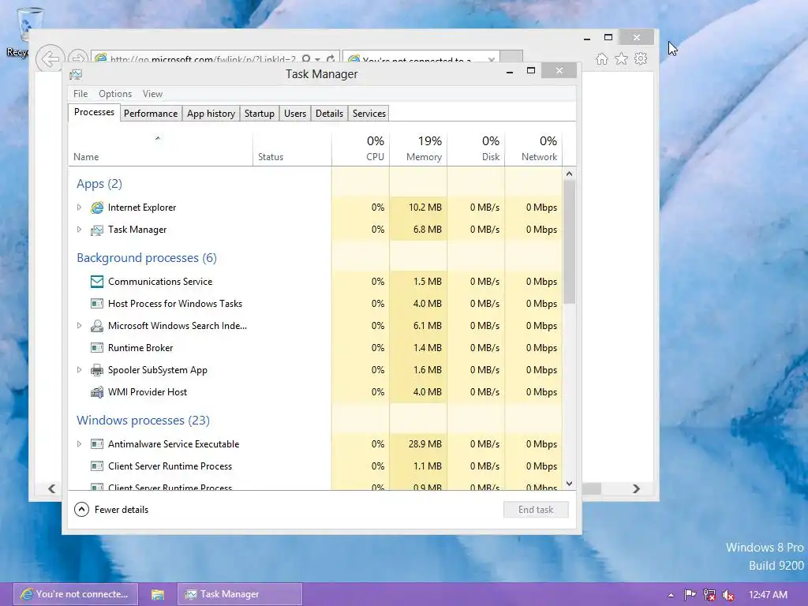Image resolution: width=808 pixels, height=606 pixels.
Task: Go back in Internet Explorer window
Action: pyautogui.click(x=50, y=58)
